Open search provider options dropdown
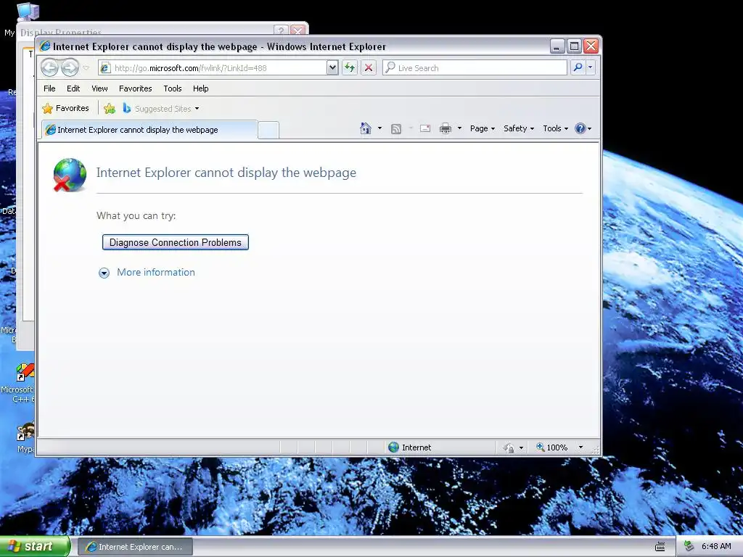This screenshot has height=557, width=743. (x=591, y=67)
